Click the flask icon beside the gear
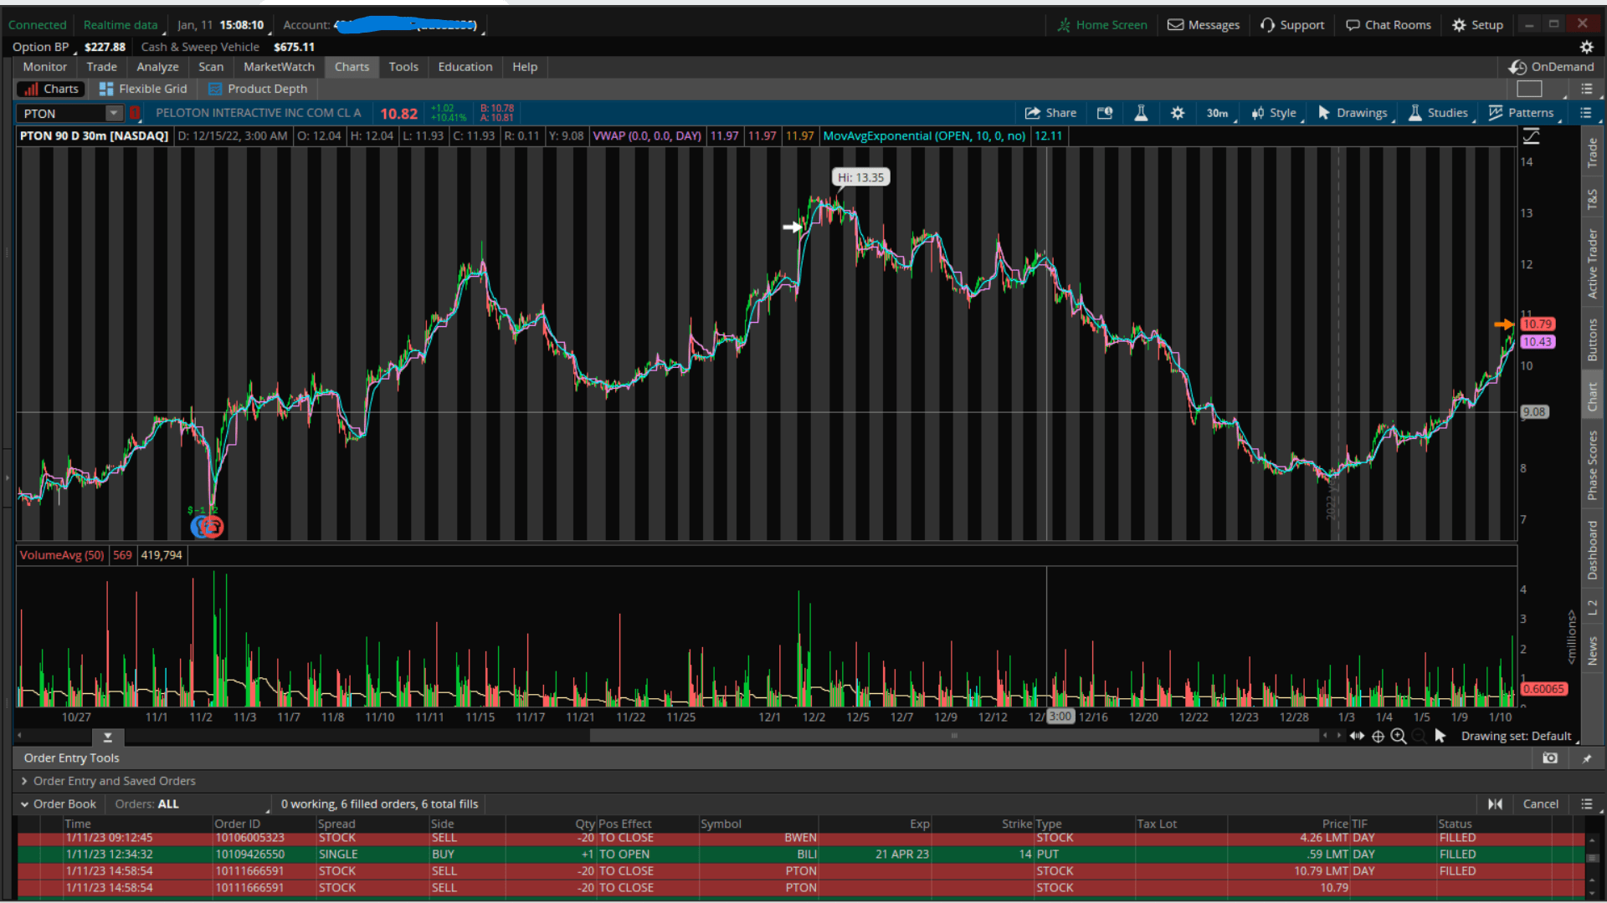Viewport: 1607px width, 903px height. [x=1141, y=113]
